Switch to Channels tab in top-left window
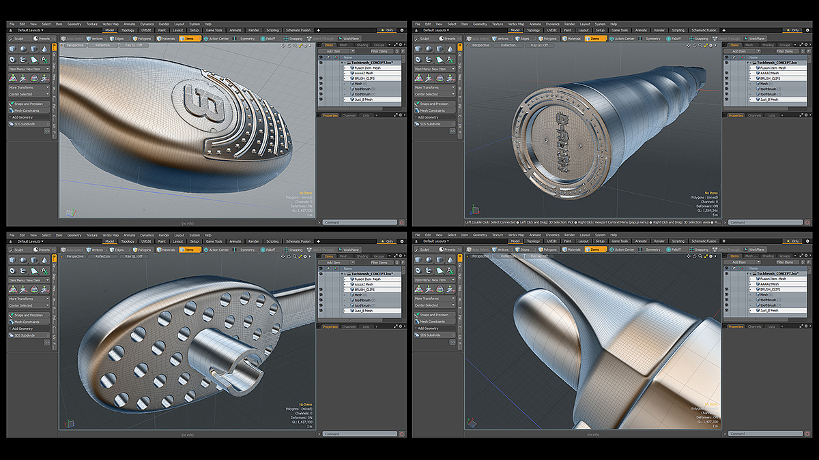Screen dimensions: 819x460 [x=349, y=115]
